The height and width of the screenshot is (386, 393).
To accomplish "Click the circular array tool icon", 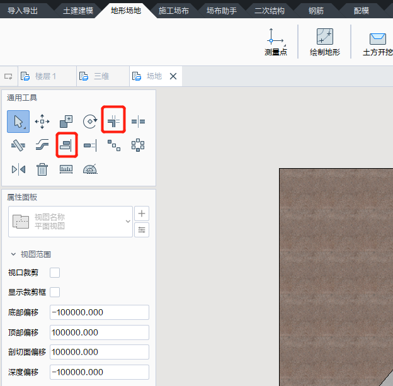I will click(x=138, y=145).
